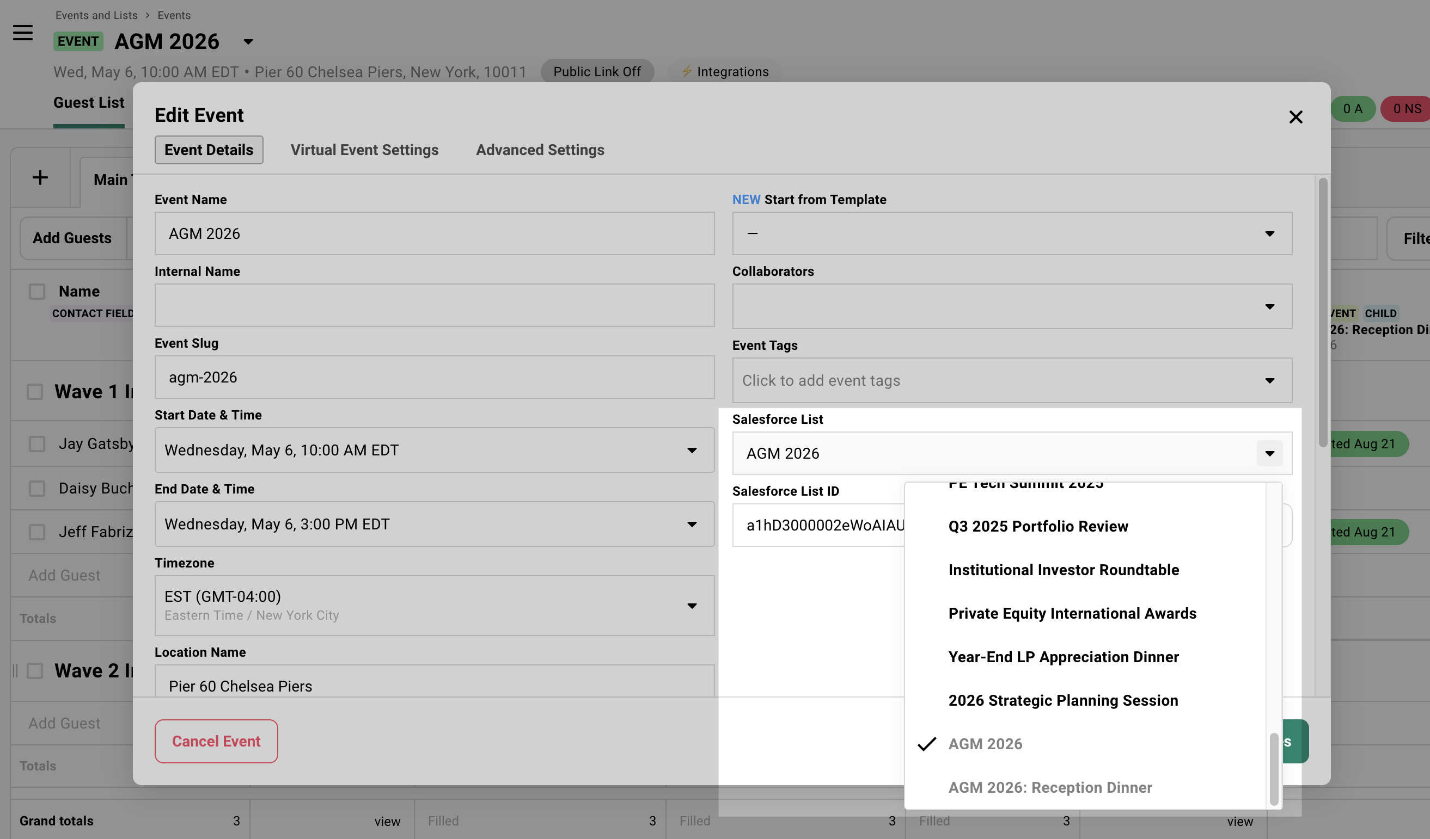
Task: Follow the Events and Lists breadcrumb link
Action: click(x=96, y=15)
